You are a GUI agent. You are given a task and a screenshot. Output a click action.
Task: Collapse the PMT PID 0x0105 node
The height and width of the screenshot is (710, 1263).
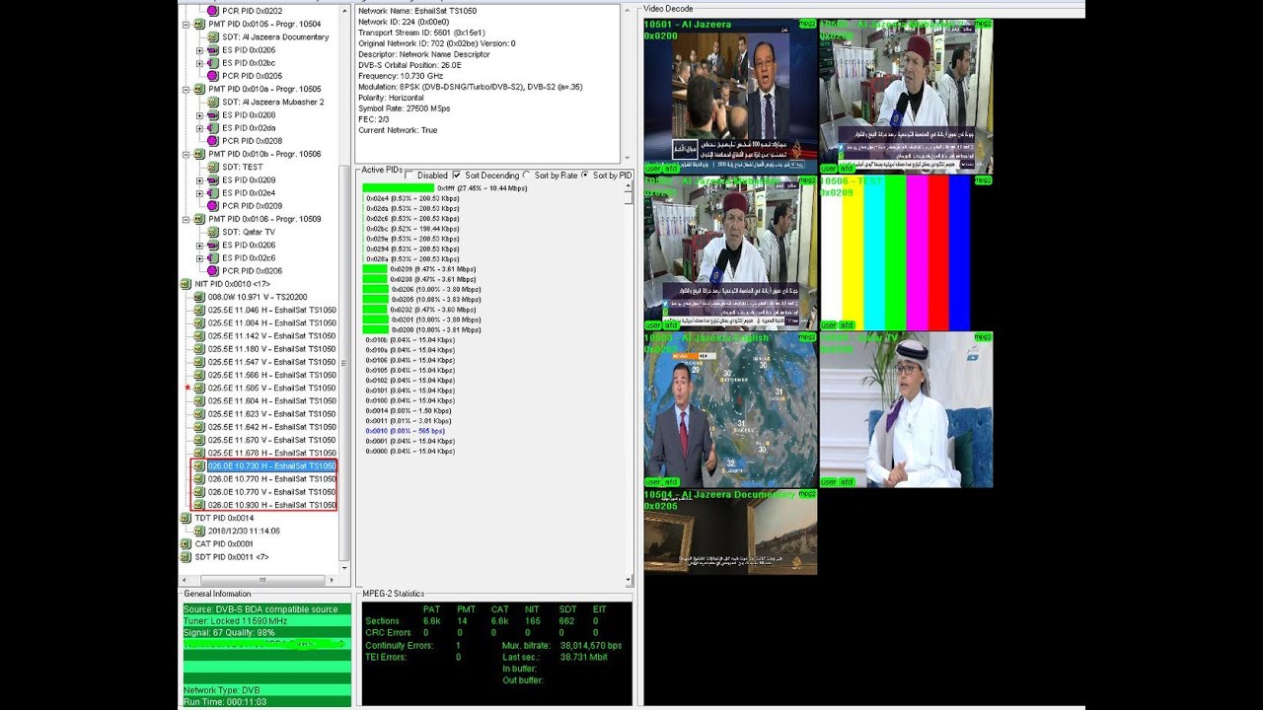pos(186,24)
